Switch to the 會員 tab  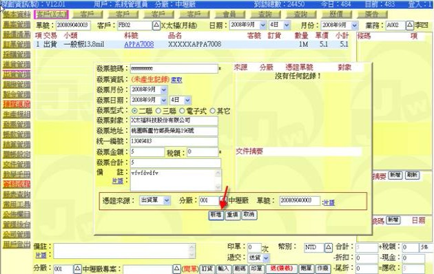[229, 14]
